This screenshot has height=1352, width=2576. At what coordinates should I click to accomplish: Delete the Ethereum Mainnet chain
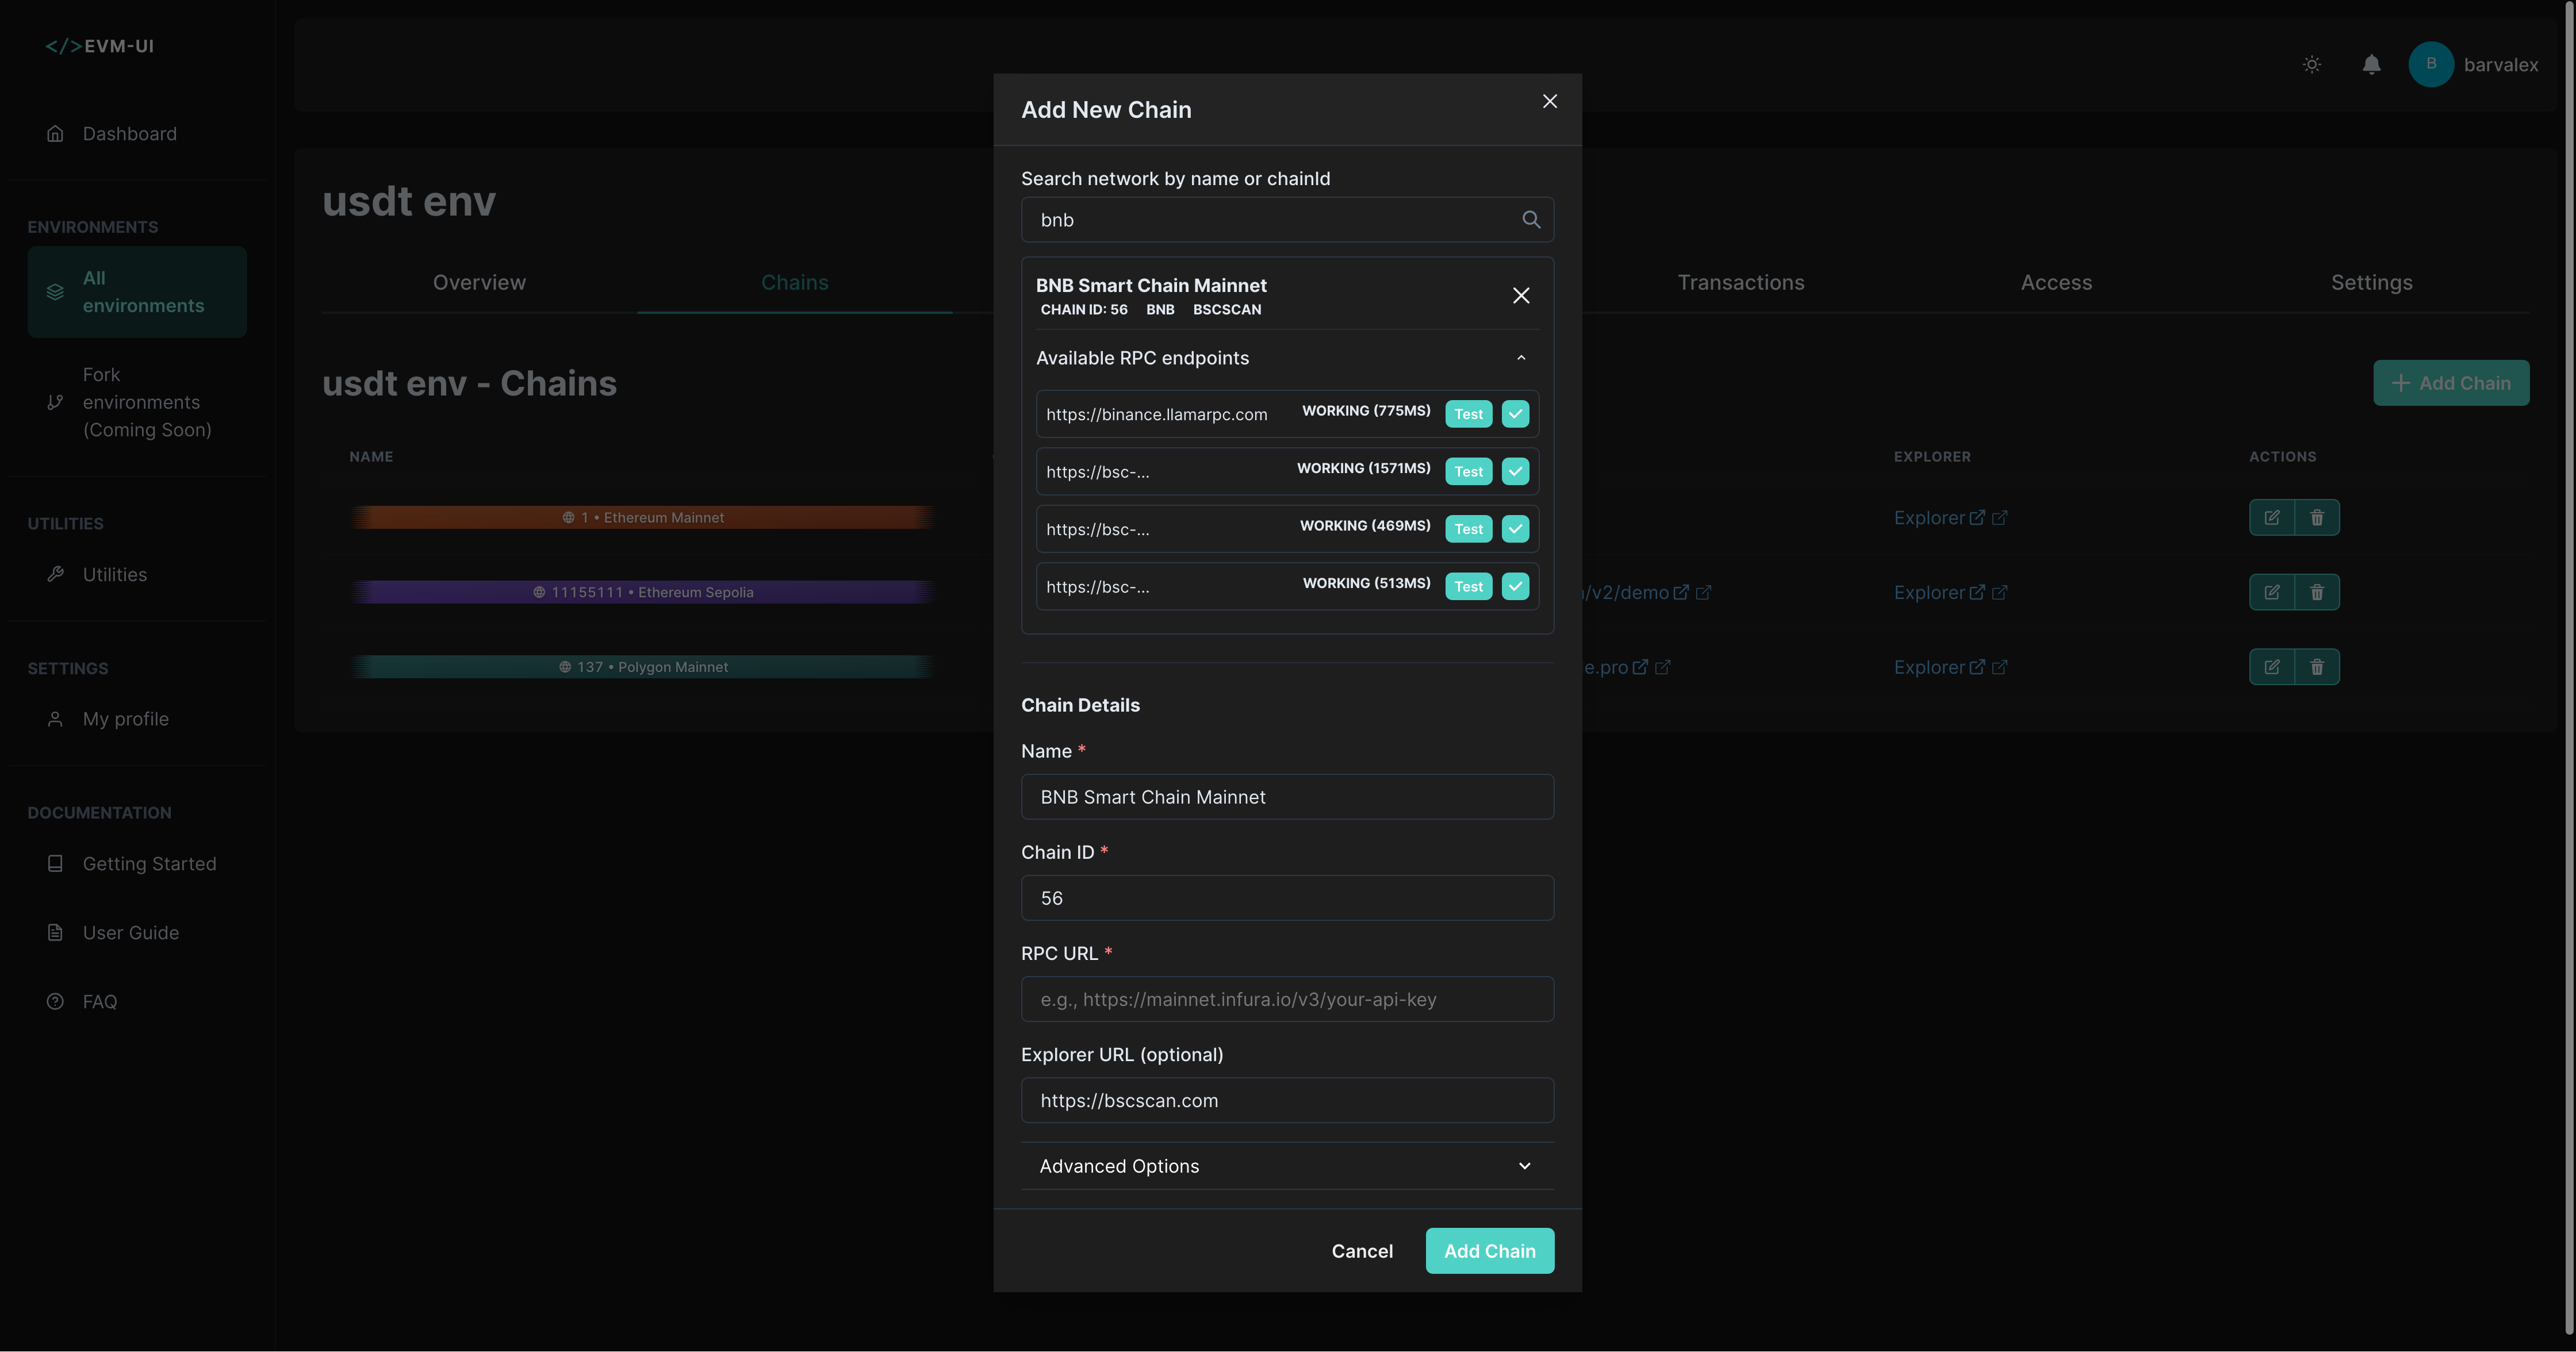pos(2316,518)
